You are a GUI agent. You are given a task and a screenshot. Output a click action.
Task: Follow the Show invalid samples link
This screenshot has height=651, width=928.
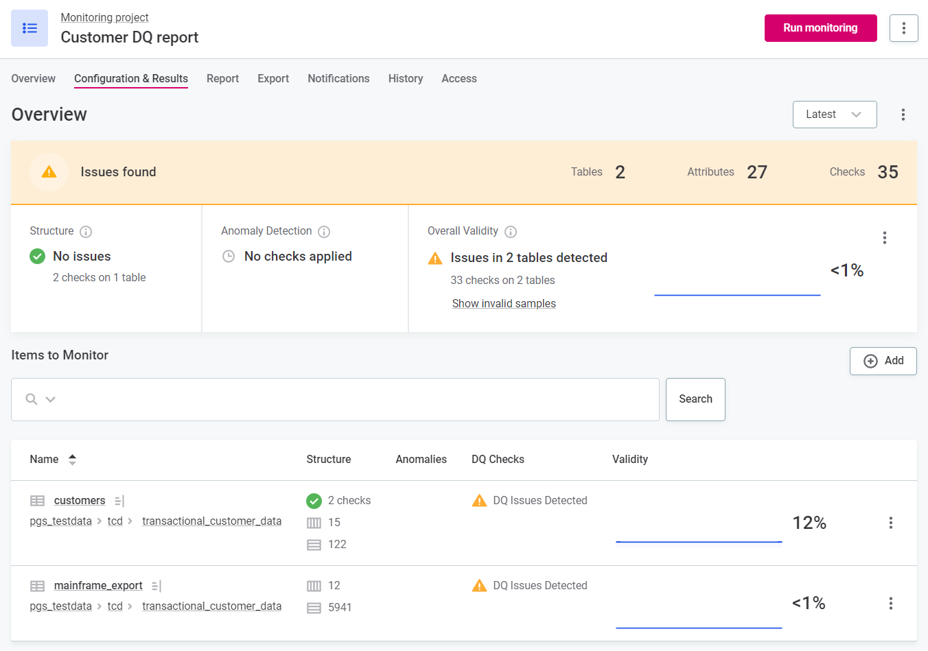(504, 304)
